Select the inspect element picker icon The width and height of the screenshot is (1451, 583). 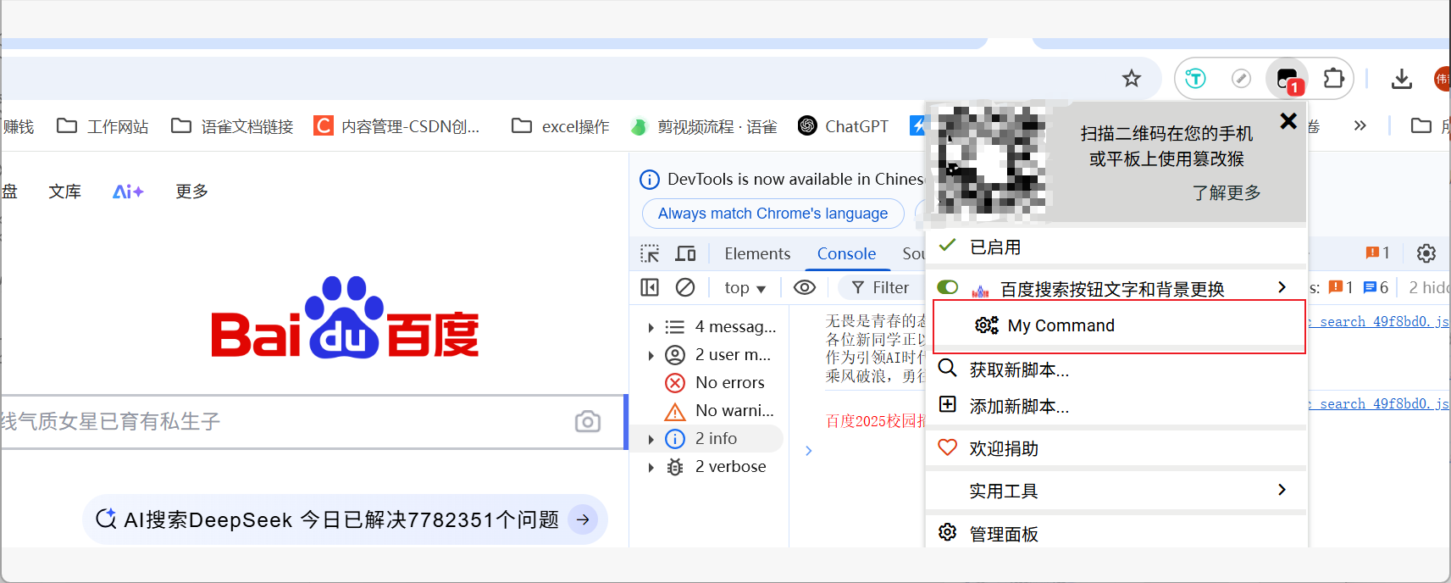tap(650, 253)
